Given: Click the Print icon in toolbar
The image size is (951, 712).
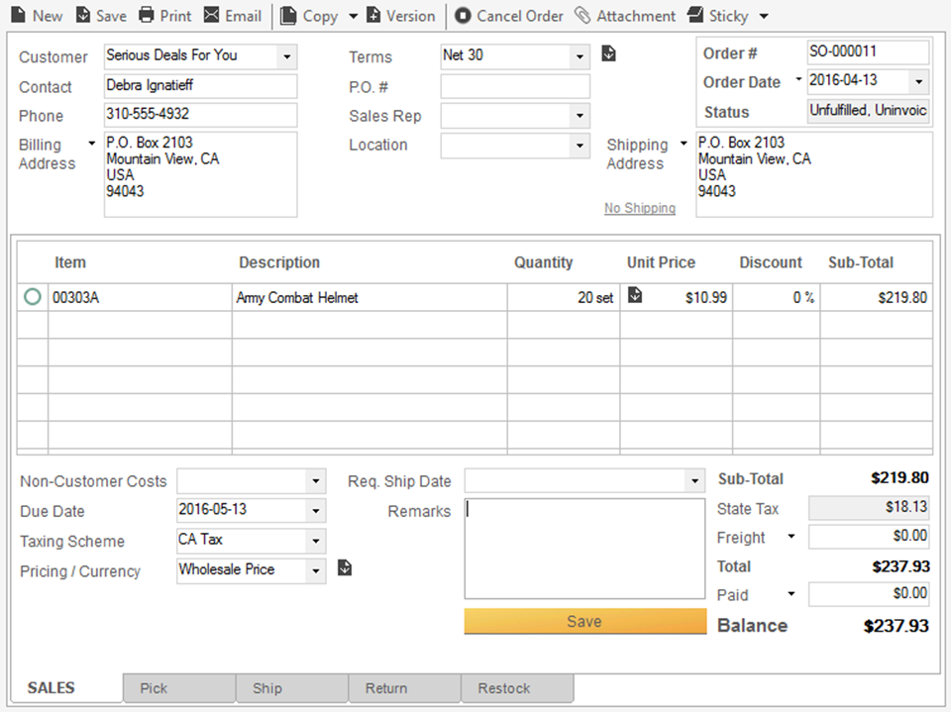Looking at the screenshot, I should [147, 15].
